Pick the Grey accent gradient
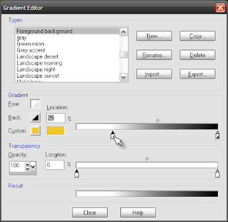The height and width of the screenshot is (222, 228). coord(67,50)
